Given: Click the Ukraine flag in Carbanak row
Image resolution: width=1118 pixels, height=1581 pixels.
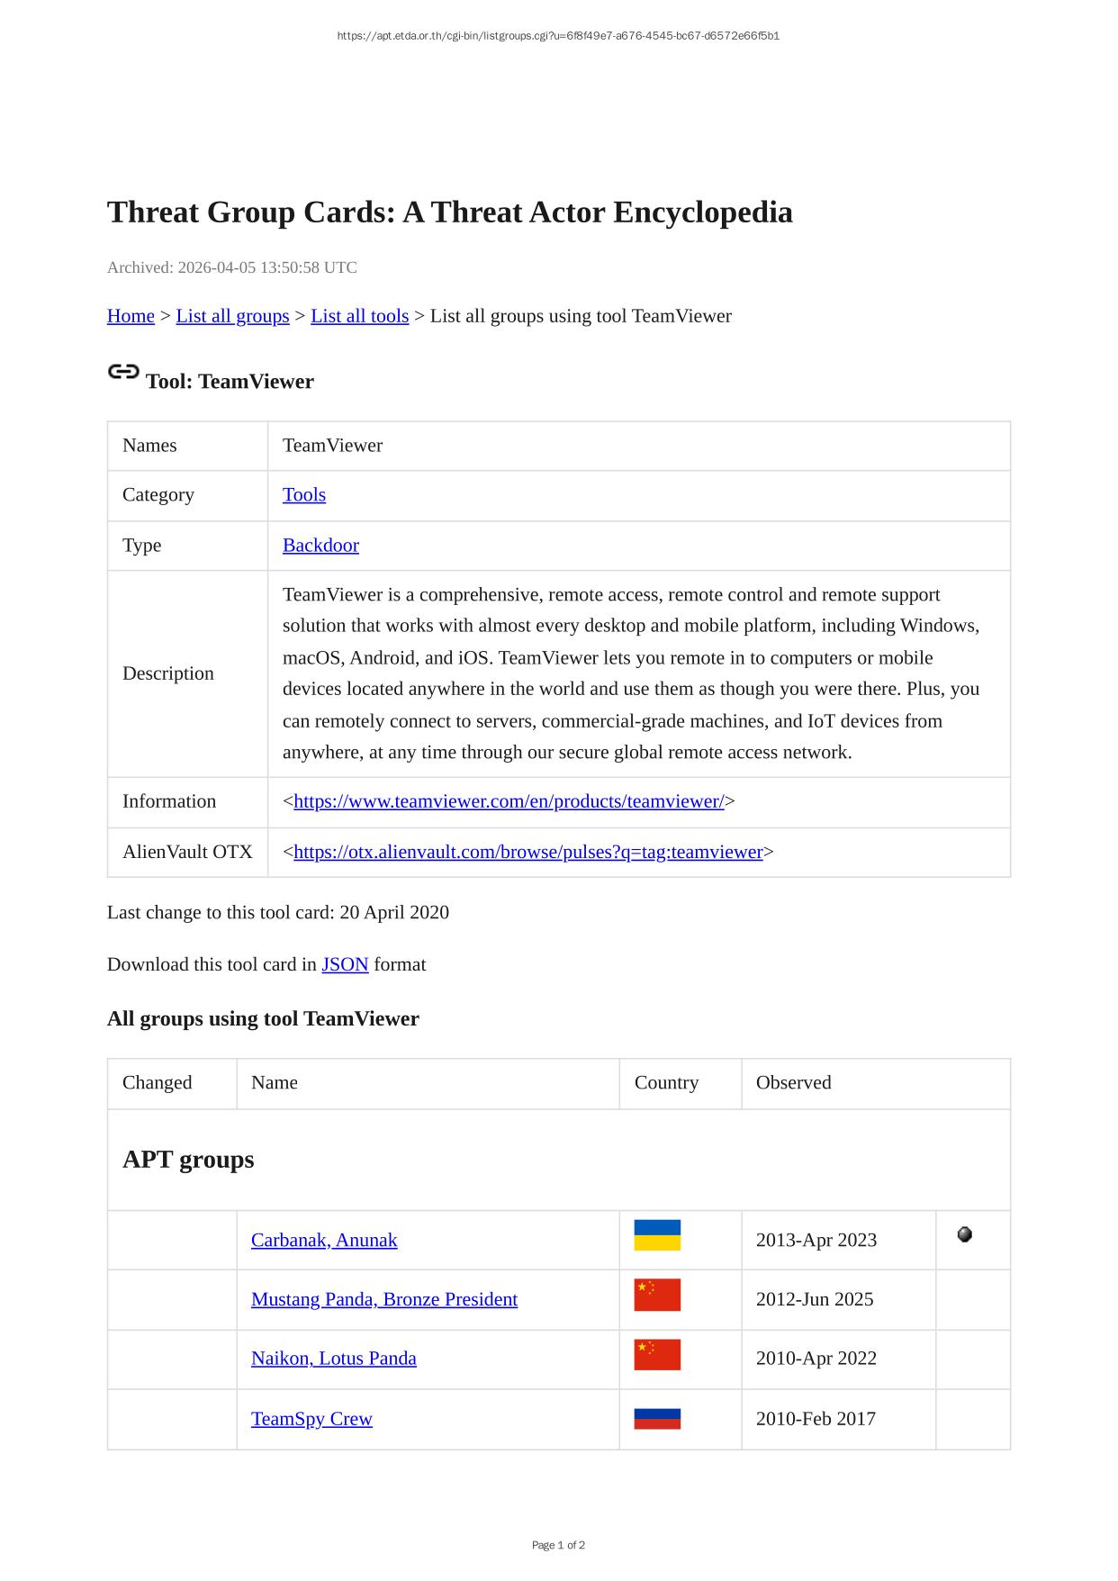Looking at the screenshot, I should [x=656, y=1235].
